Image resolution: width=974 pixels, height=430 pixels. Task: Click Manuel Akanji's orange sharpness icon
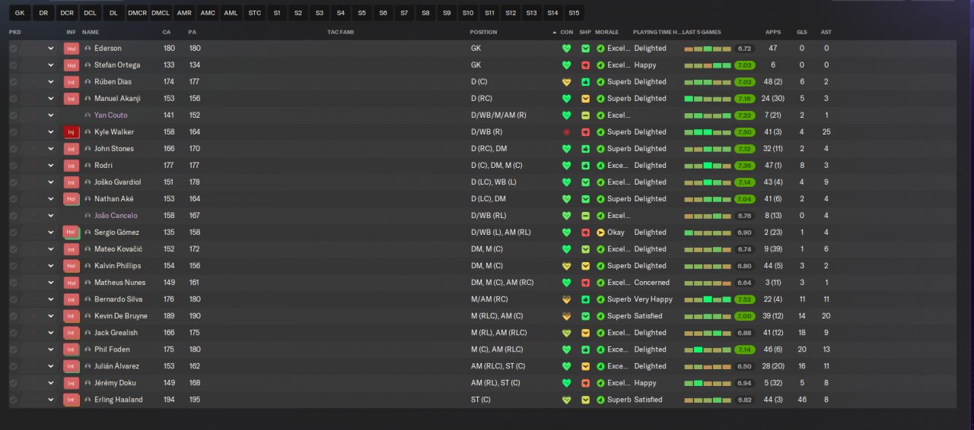585,99
